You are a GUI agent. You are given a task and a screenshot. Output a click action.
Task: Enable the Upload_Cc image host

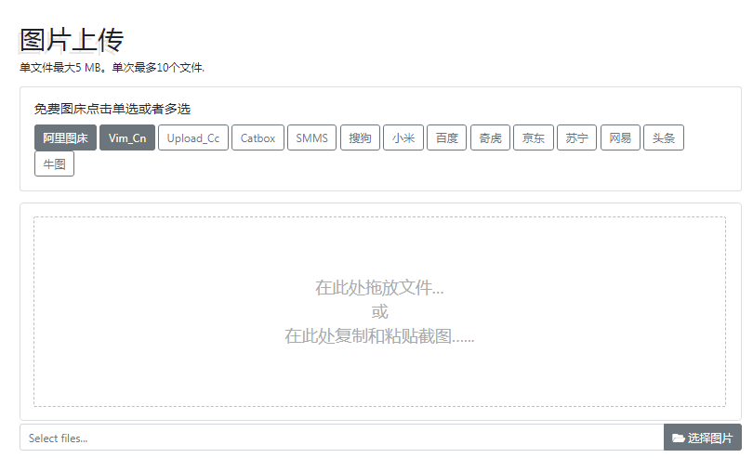[193, 138]
